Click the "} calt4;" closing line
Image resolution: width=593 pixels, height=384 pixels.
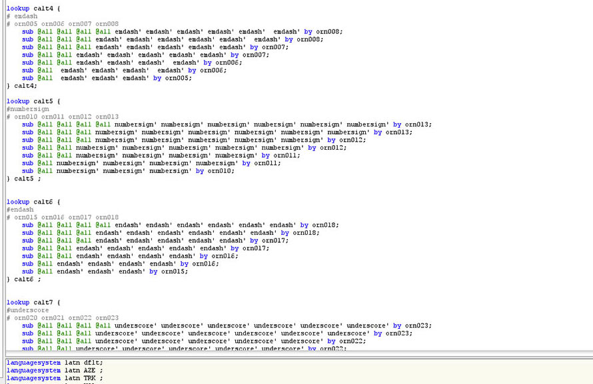click(x=22, y=86)
